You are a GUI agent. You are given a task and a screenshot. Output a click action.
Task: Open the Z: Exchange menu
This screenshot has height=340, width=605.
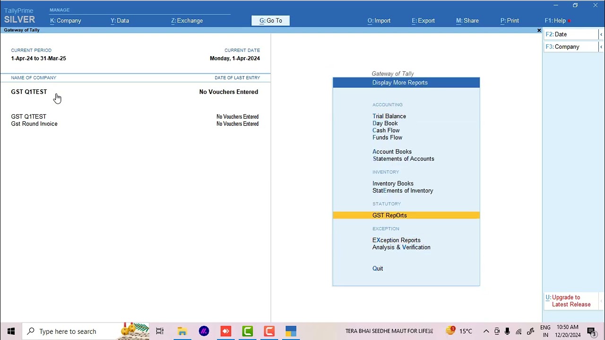tap(187, 21)
